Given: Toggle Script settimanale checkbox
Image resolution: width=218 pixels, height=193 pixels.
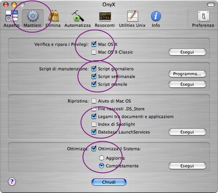Looking at the screenshot, I should 94,76.
